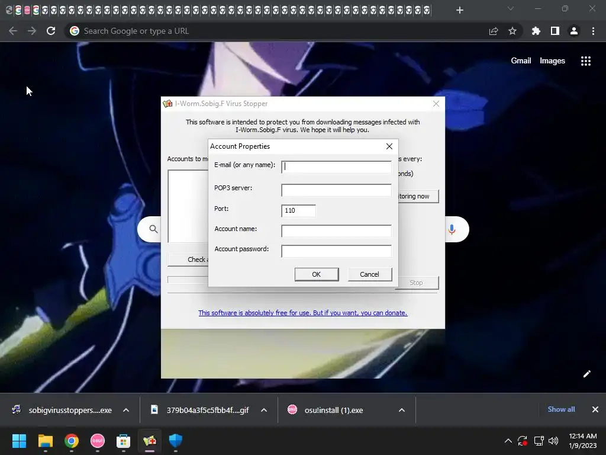Close the Virus Stopper window

click(436, 104)
